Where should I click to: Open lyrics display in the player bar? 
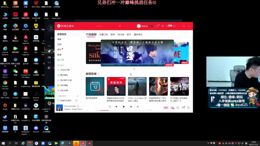137,107
